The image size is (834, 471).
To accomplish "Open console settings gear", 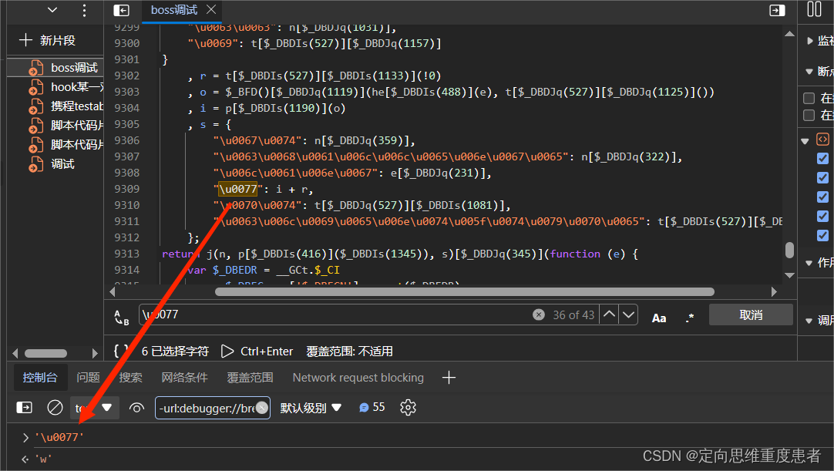I will pyautogui.click(x=408, y=408).
